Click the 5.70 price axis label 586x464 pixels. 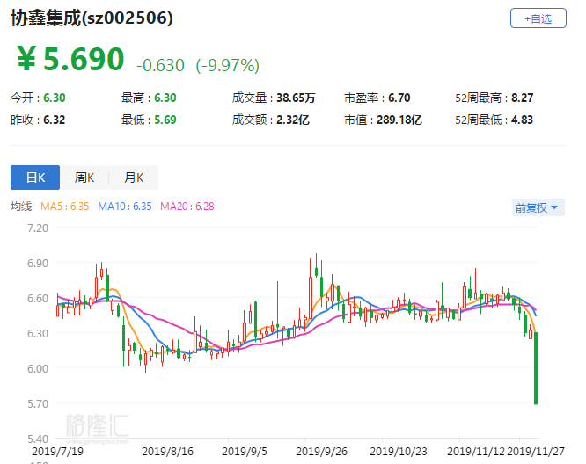coord(38,403)
